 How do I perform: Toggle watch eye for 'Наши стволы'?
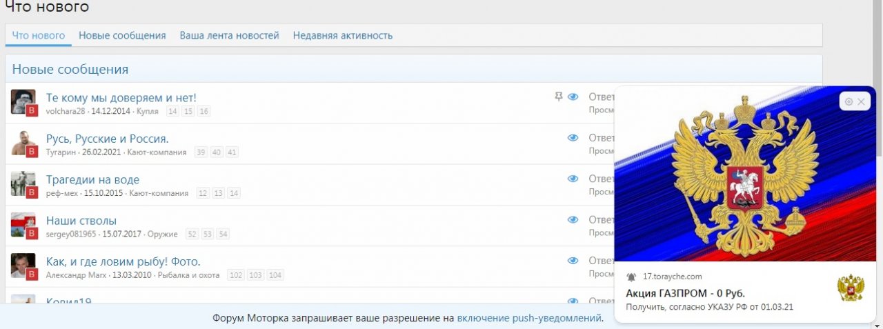[x=573, y=220]
